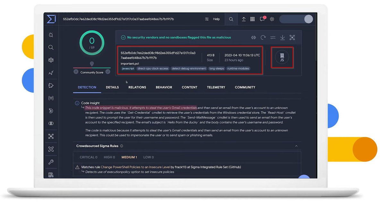Image resolution: width=385 pixels, height=204 pixels.
Task: Click the upload file arrow icon
Action: coord(244,19)
